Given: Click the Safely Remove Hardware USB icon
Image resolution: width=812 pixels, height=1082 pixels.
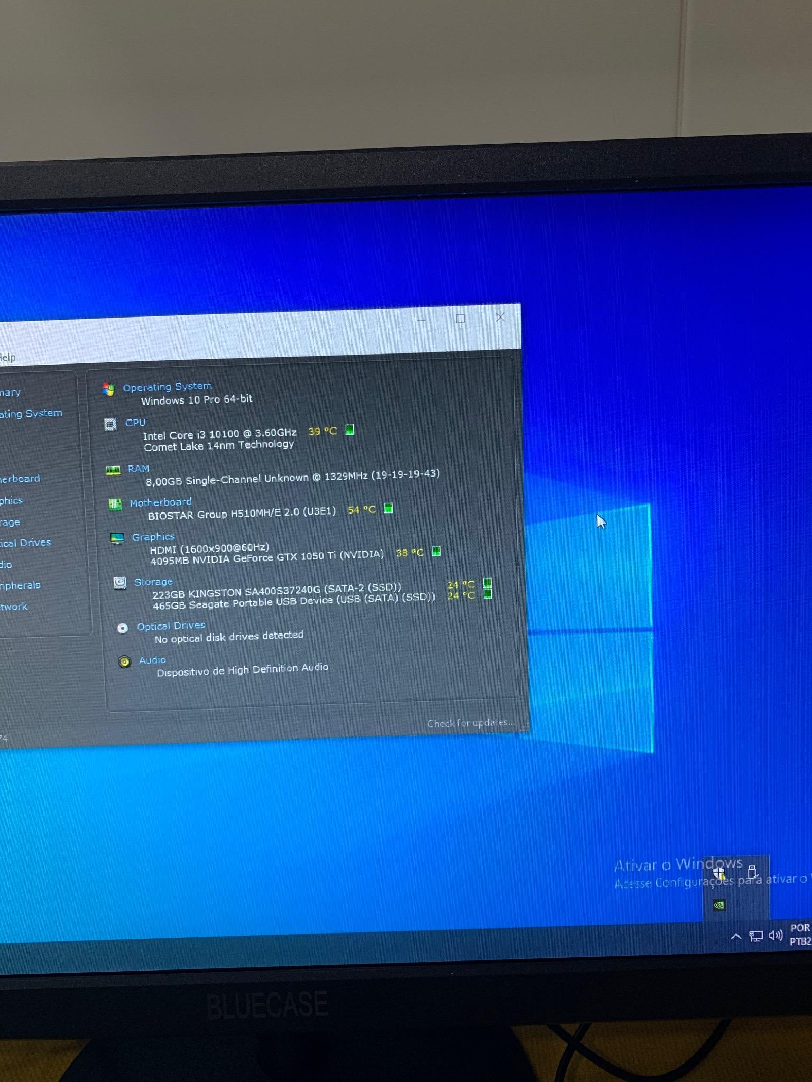Looking at the screenshot, I should pos(752,872).
